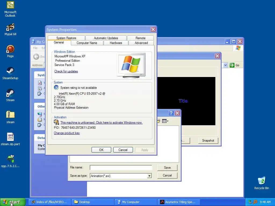Open the View menu icon in Save dialog
275x206 pixels.
[165, 121]
